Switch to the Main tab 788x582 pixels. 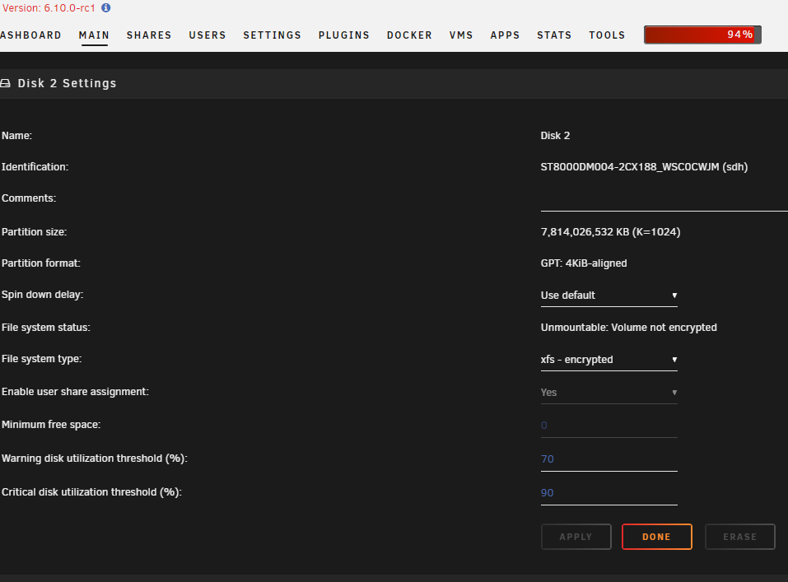[94, 35]
